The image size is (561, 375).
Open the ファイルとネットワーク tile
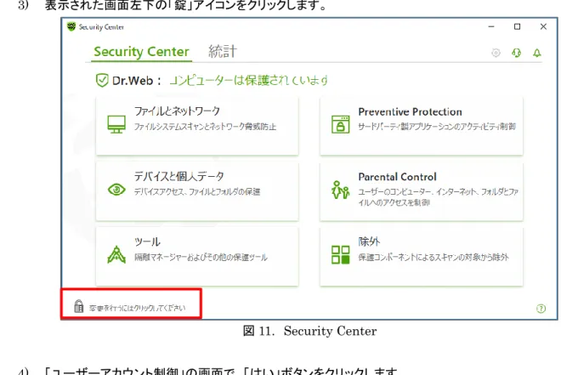click(197, 126)
